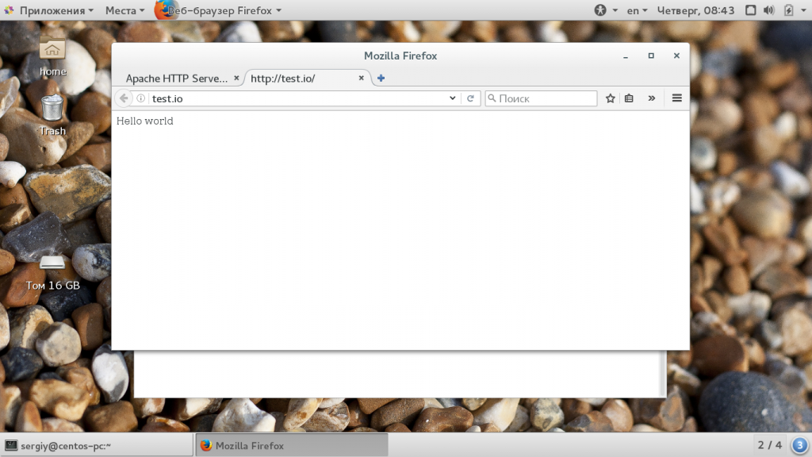Reload the test.io page

tap(470, 98)
